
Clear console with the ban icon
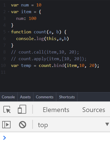pos(23,125)
